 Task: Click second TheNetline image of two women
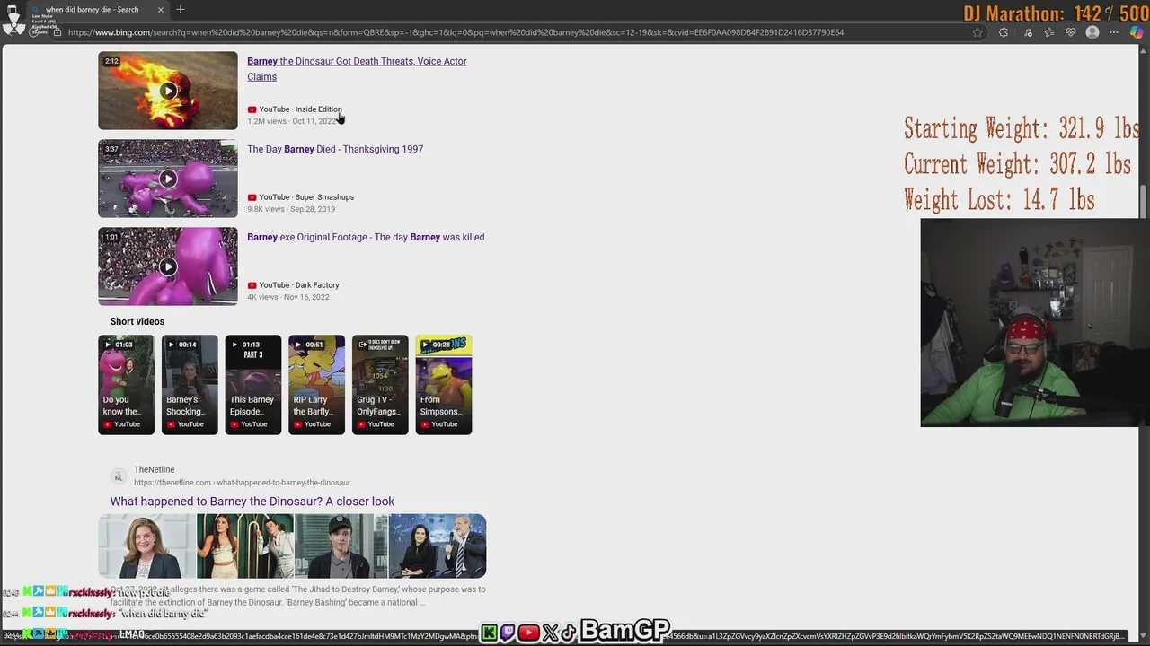click(x=245, y=546)
